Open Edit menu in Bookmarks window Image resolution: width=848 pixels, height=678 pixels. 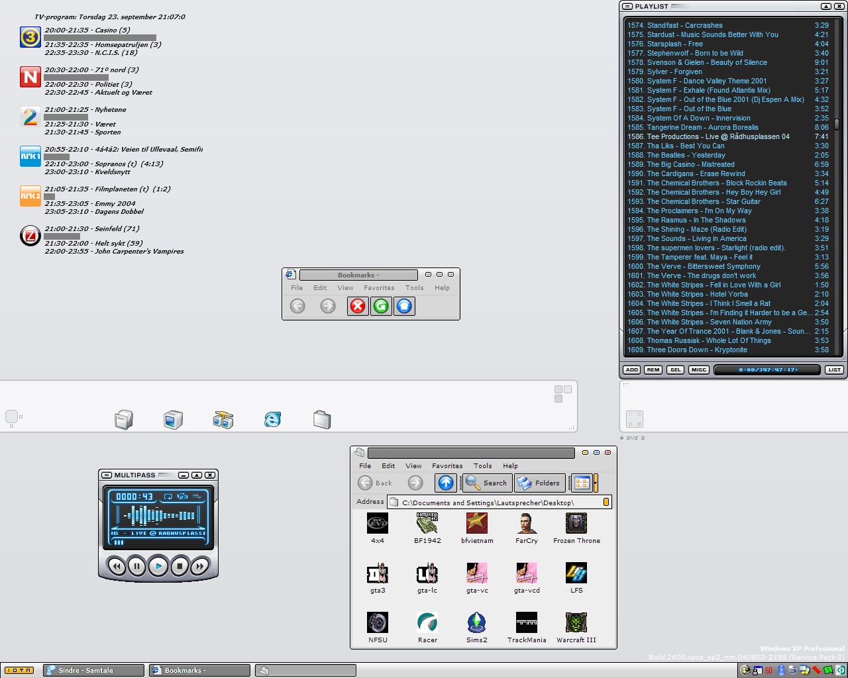pos(320,288)
